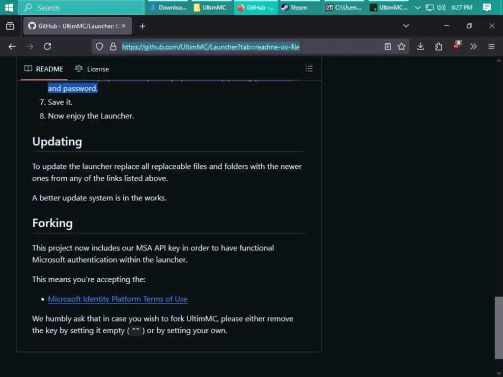Open the Firefox downloads panel
The height and width of the screenshot is (377, 503).
(x=420, y=47)
